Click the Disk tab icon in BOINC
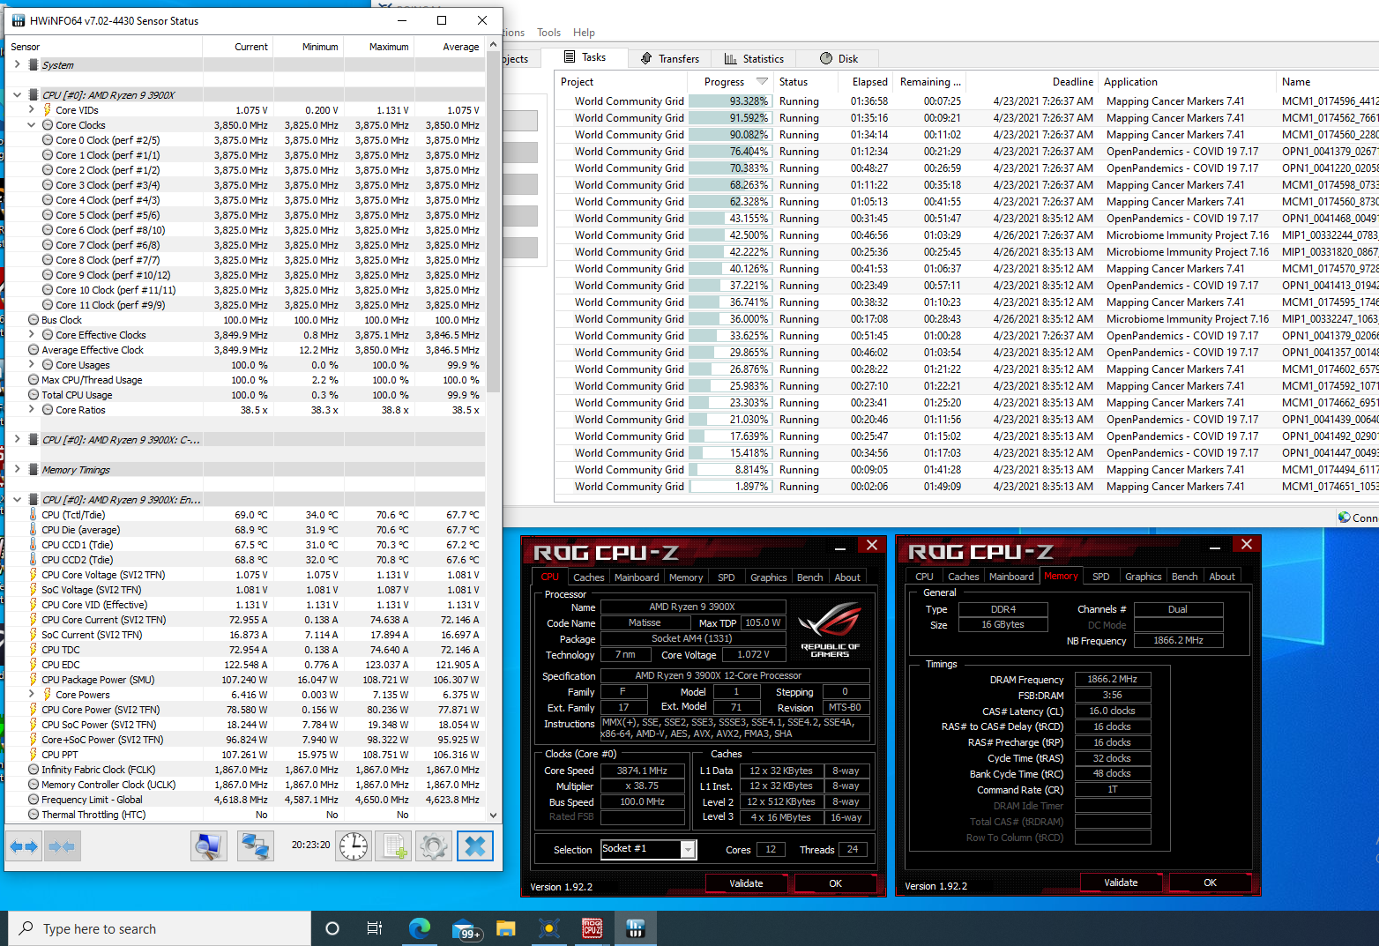This screenshot has width=1379, height=946. click(826, 58)
